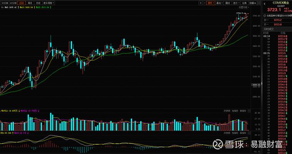Click 换指标 to change indicator
Screen dimensions: 292x154
[243, 110]
